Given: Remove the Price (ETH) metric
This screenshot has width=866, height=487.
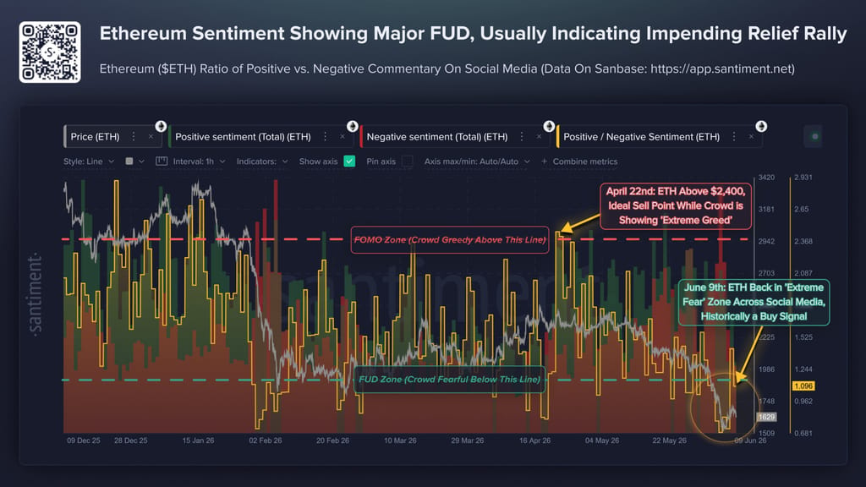Looking at the screenshot, I should pyautogui.click(x=151, y=136).
